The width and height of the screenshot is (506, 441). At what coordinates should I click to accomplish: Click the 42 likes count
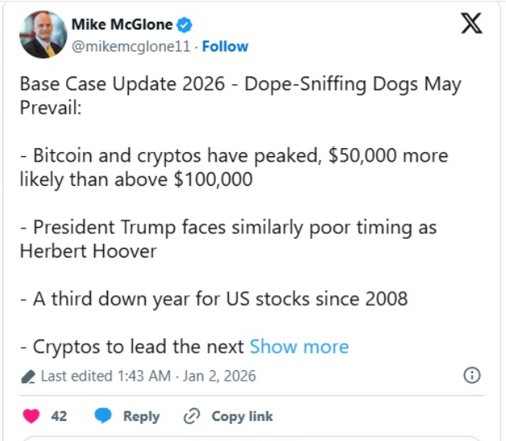pos(59,416)
